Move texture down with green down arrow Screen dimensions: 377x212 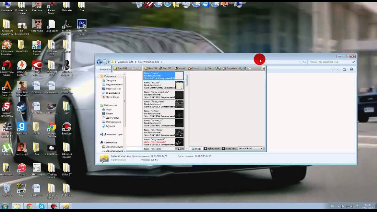pyautogui.click(x=219, y=68)
